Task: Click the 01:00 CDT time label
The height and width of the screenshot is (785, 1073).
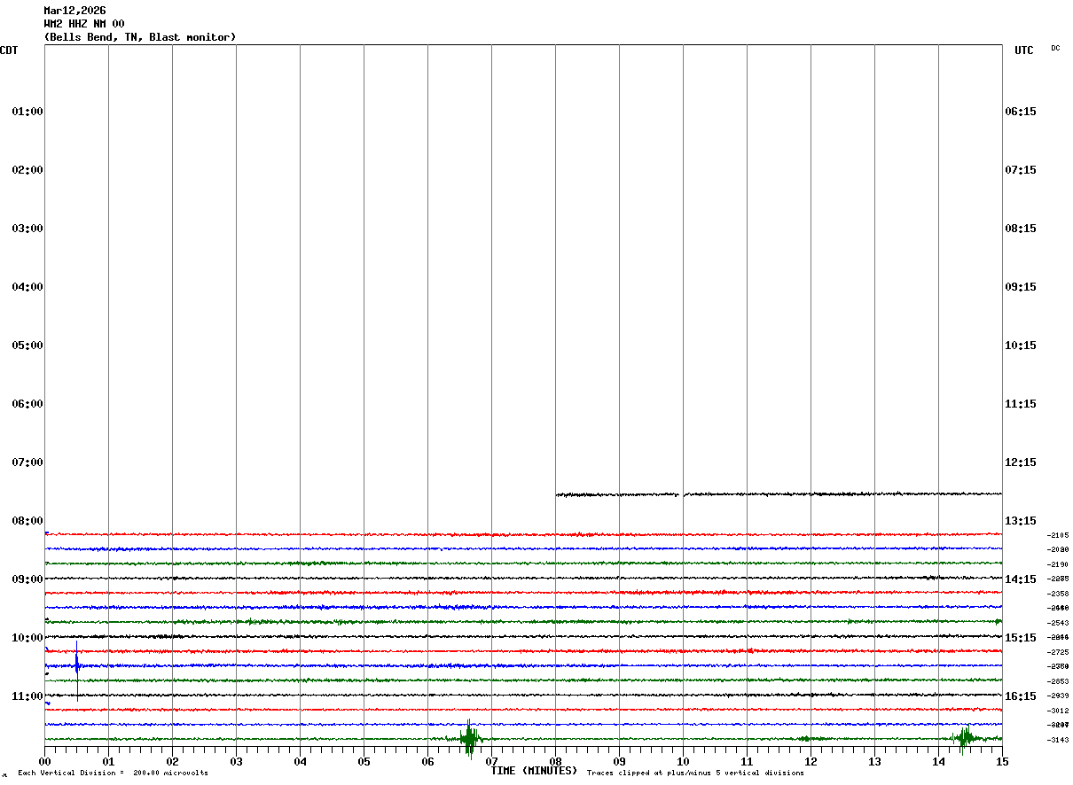Action: (27, 112)
